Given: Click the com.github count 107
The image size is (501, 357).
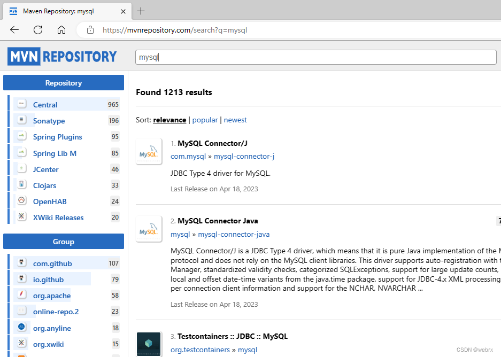Looking at the screenshot, I should click(x=114, y=263).
